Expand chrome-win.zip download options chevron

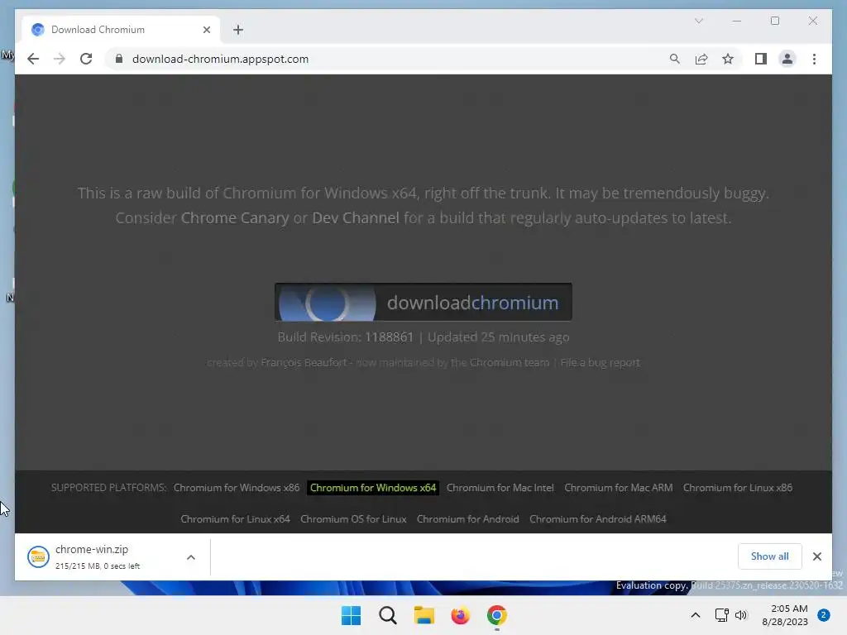click(191, 556)
